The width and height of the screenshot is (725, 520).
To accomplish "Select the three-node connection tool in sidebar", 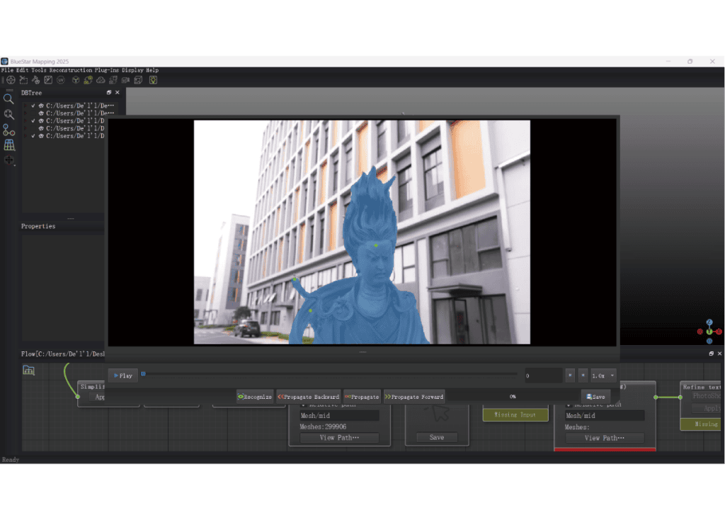I will coord(8,130).
